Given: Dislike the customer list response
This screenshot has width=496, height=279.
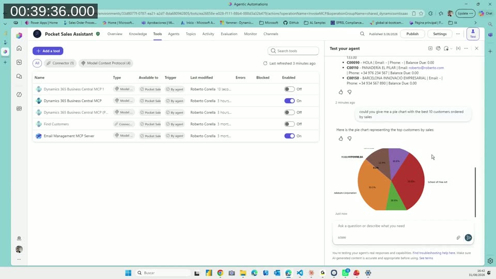Looking at the screenshot, I should [x=350, y=92].
